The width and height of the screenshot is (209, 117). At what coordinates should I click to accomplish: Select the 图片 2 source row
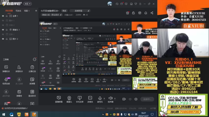pos(19,39)
